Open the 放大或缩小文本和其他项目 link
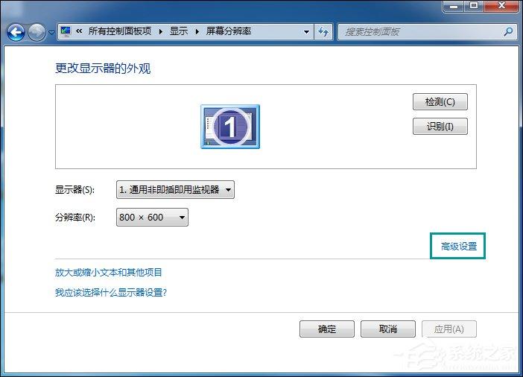 pos(109,273)
